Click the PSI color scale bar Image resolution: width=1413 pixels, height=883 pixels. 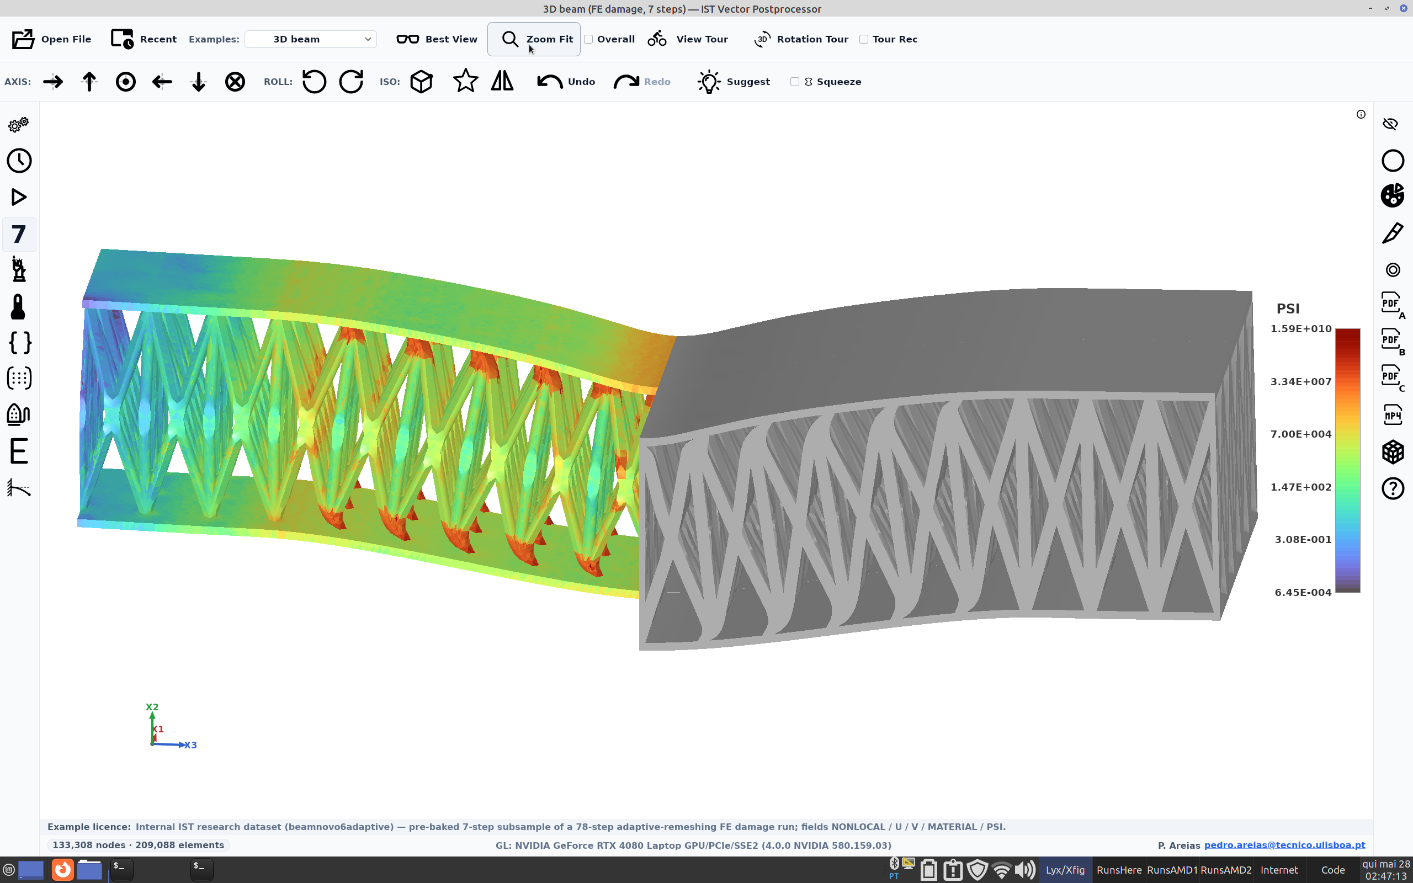pos(1348,461)
